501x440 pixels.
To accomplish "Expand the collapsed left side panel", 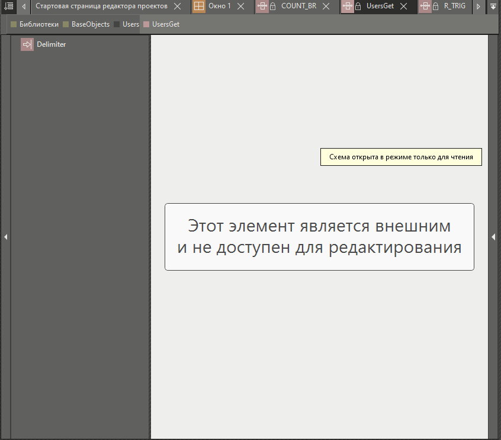I will [5, 237].
